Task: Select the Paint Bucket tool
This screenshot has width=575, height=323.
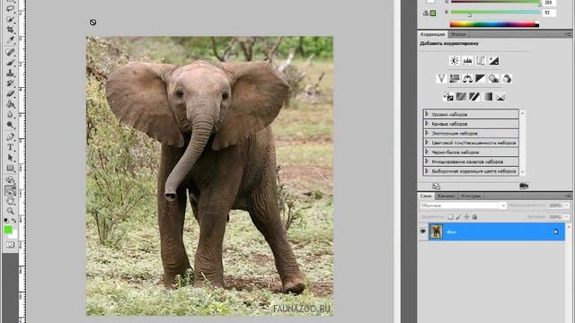Action: pyautogui.click(x=10, y=104)
